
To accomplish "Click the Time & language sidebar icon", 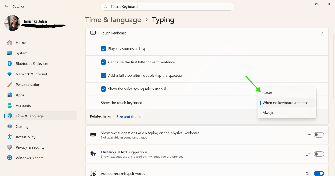I will click(10, 116).
